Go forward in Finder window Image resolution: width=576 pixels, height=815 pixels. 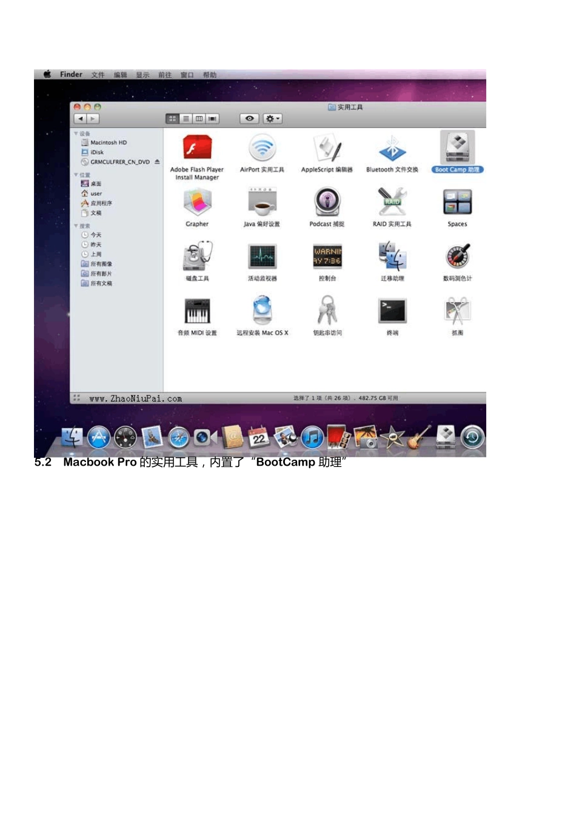[93, 119]
